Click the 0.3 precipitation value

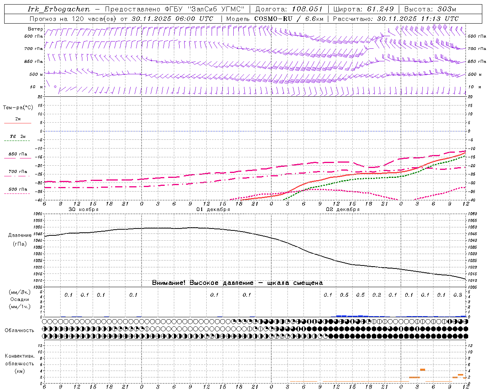[x=457, y=295]
